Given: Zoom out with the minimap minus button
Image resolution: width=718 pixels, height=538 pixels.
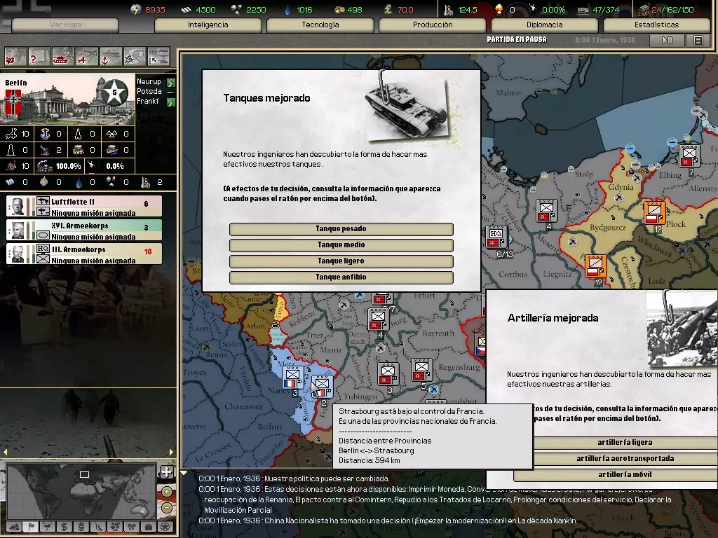Looking at the screenshot, I should pyautogui.click(x=167, y=507).
